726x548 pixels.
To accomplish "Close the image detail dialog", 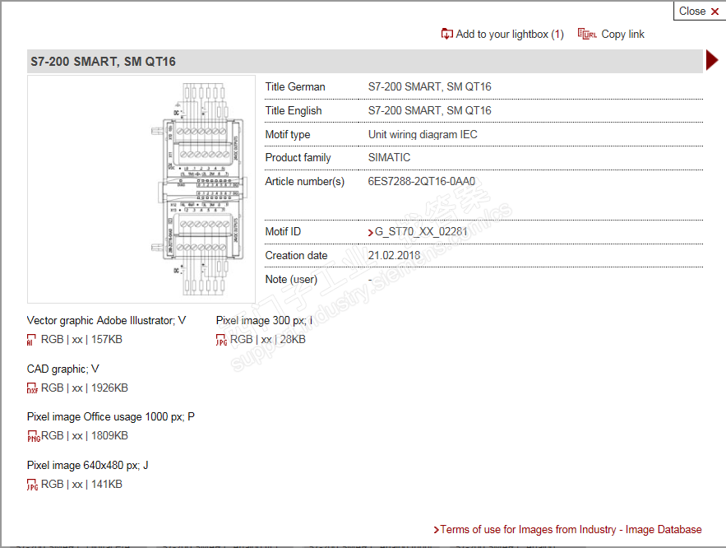I will click(x=699, y=12).
